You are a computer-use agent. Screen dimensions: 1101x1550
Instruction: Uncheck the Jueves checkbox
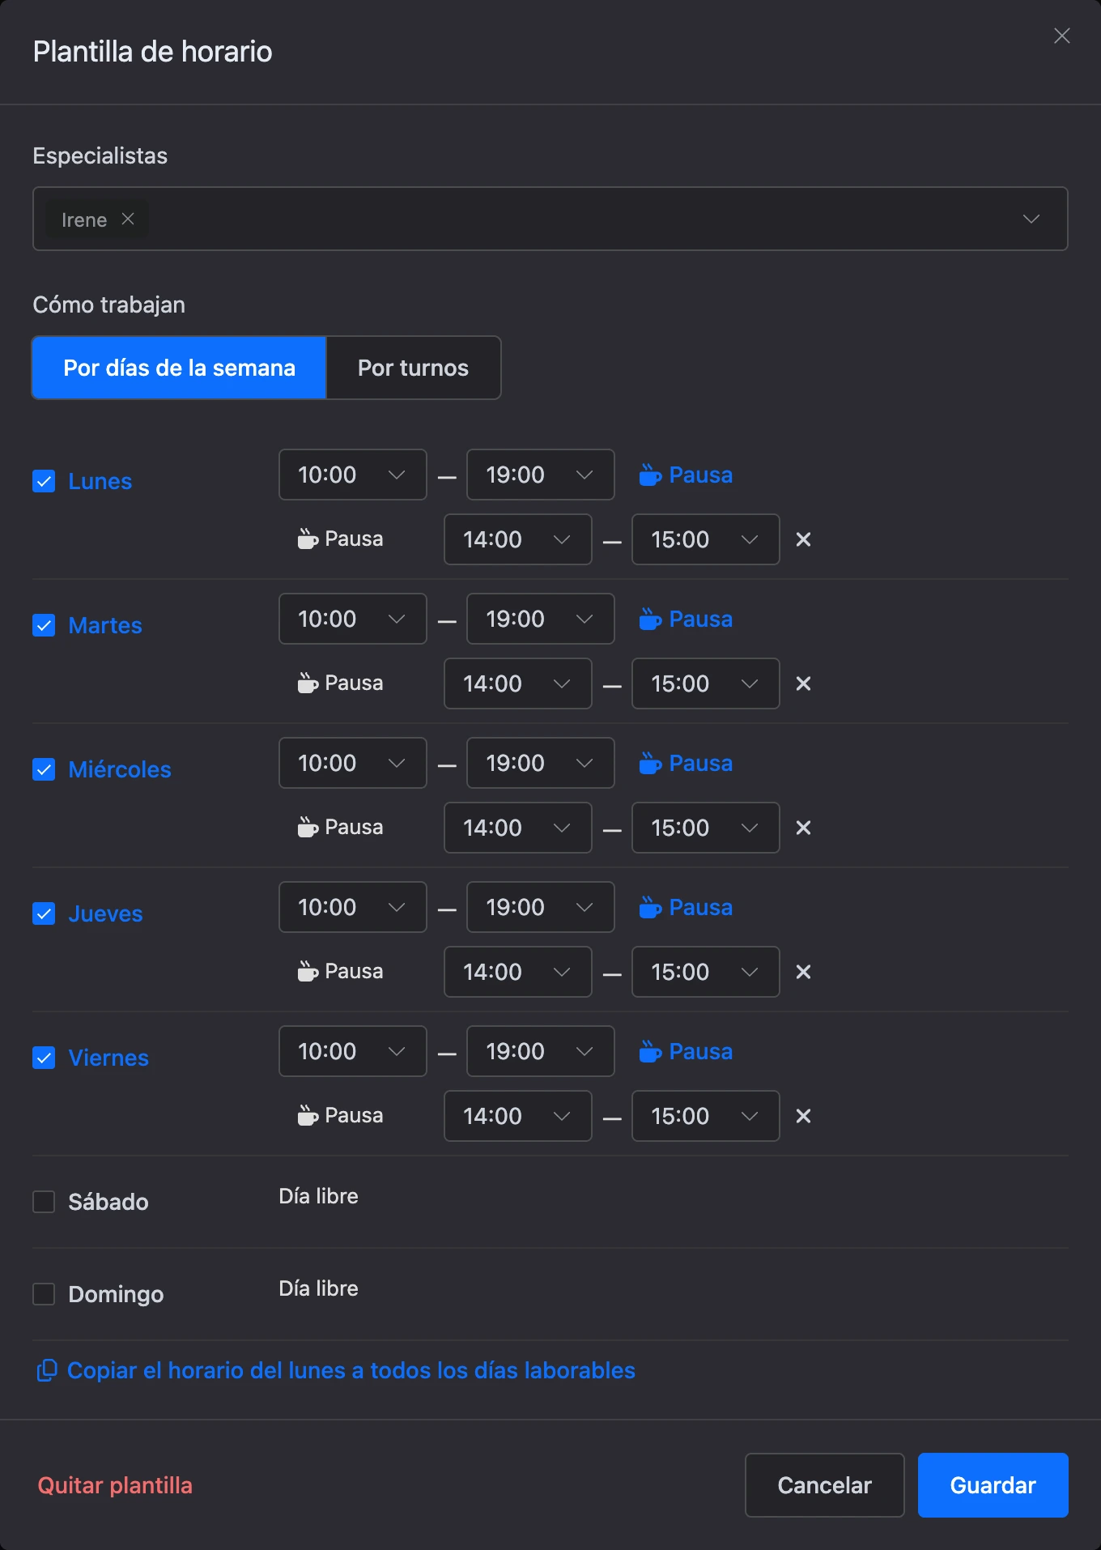(x=44, y=913)
